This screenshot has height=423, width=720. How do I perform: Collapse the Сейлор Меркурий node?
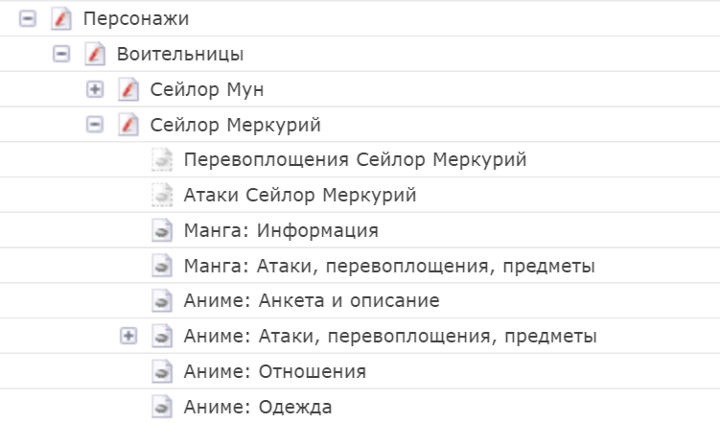pos(95,125)
